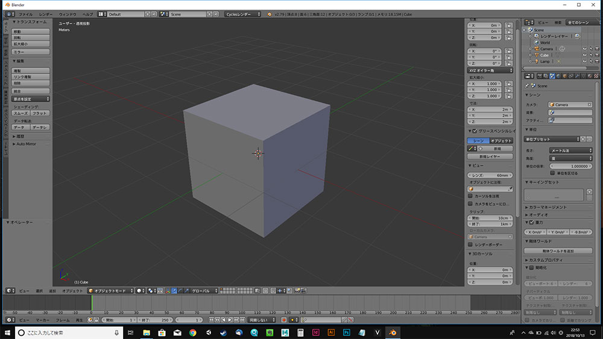The width and height of the screenshot is (603, 339).
Task: Add a new scene with plus icon
Action: 210,14
